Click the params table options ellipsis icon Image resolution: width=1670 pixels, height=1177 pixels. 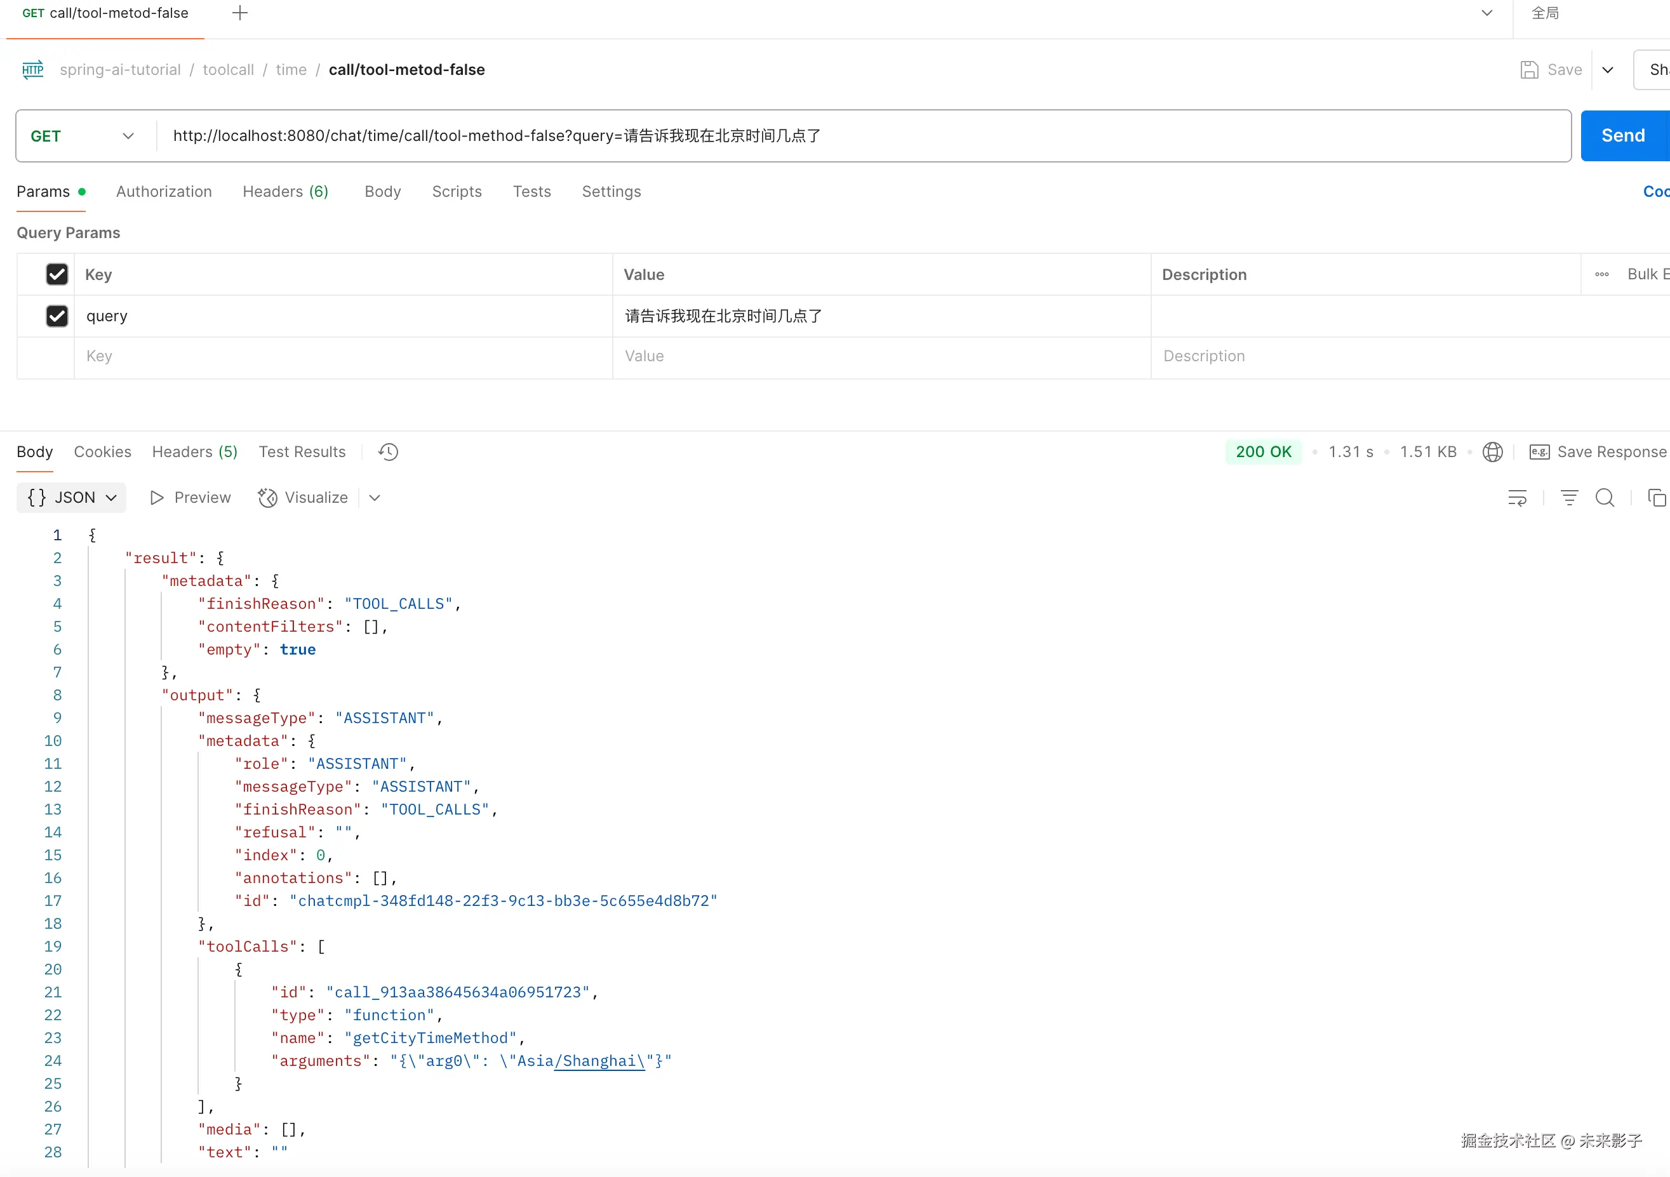pos(1601,275)
